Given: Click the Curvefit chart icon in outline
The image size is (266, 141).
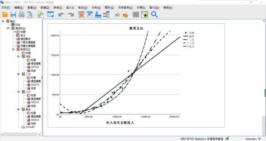Looking at the screenshot, I should coord(24,127).
